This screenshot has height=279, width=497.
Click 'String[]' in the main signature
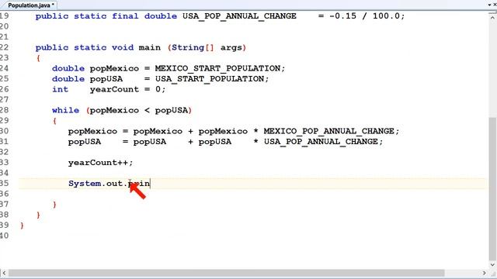click(x=193, y=47)
